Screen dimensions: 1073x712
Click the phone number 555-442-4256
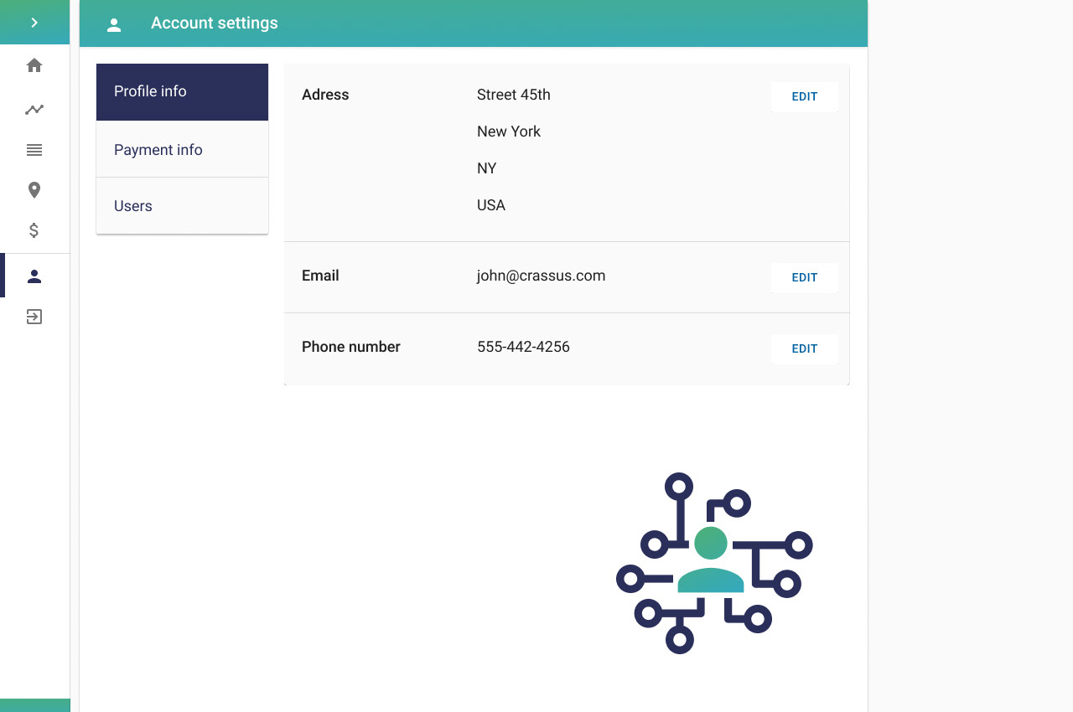click(x=523, y=347)
